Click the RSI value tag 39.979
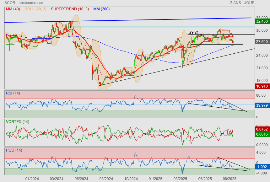Image resolution: width=270 pixels, height=182 pixels. [x=262, y=105]
